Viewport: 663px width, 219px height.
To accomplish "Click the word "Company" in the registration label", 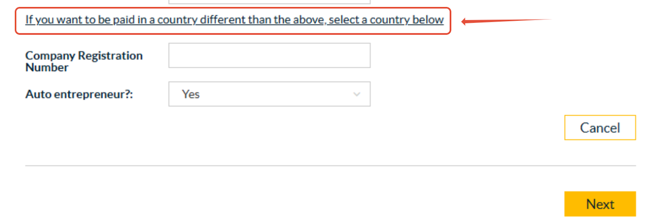I will click(x=50, y=55).
